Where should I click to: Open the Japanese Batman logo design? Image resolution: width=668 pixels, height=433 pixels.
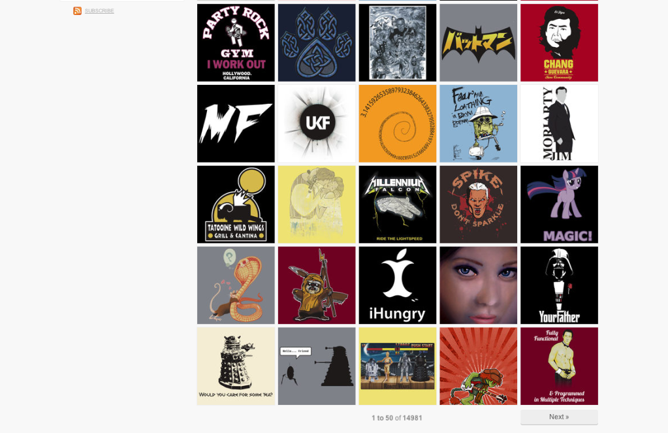tap(479, 42)
